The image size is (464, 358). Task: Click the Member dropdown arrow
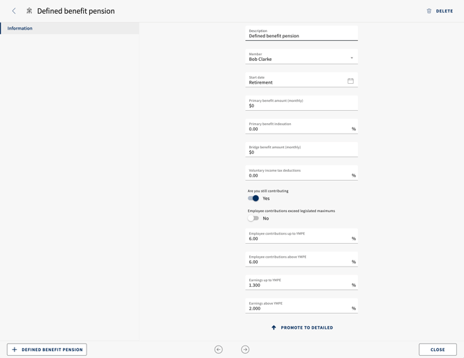point(352,58)
